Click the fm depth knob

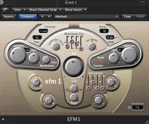pyautogui.click(x=92, y=46)
